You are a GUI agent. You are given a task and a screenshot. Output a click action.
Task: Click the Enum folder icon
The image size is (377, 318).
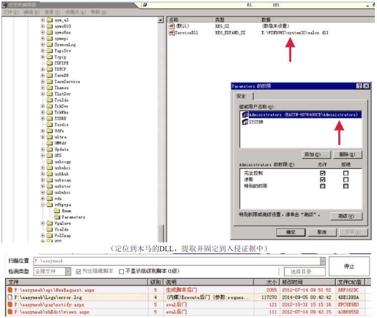(x=57, y=211)
